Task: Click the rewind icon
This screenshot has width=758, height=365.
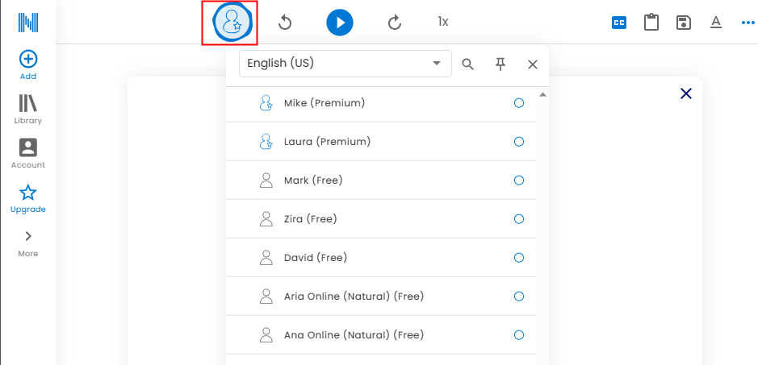Action: click(285, 23)
